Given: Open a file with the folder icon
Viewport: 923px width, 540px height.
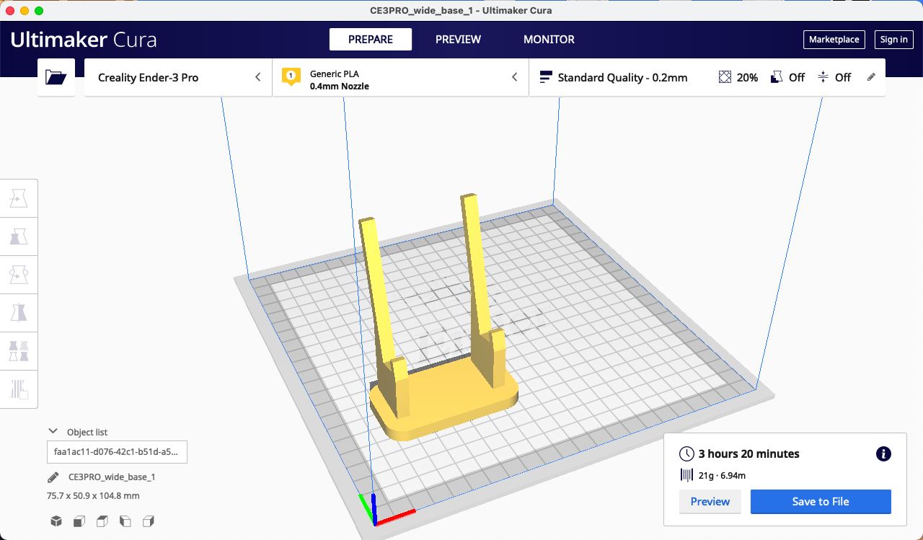Looking at the screenshot, I should coord(56,78).
